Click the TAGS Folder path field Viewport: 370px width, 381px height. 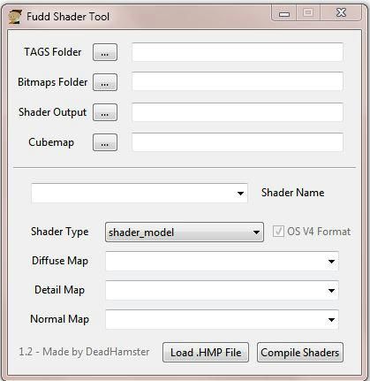point(238,52)
